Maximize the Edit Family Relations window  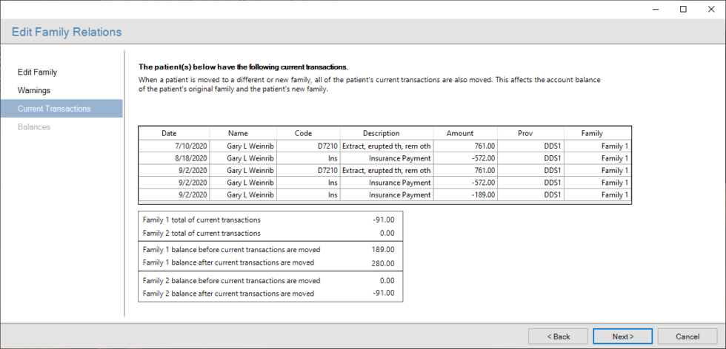(683, 9)
